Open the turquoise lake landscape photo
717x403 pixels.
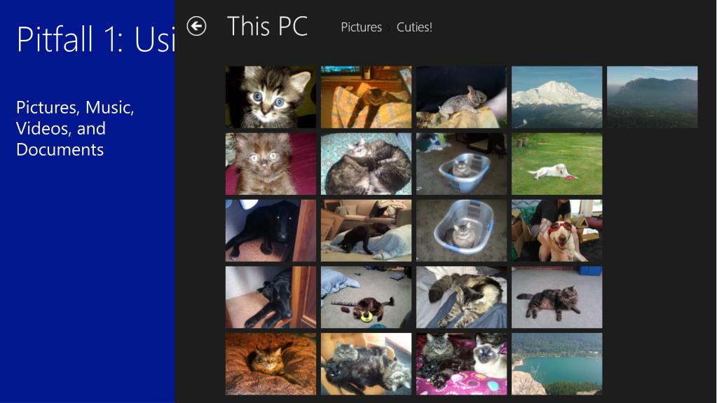[557, 364]
